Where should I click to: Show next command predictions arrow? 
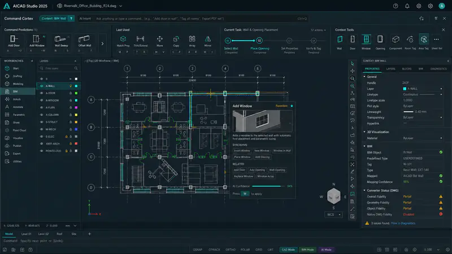102,44
